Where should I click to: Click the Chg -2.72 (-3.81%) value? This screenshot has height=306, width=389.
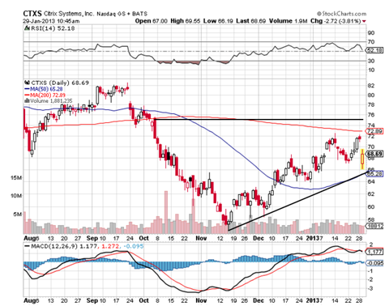click(x=336, y=21)
